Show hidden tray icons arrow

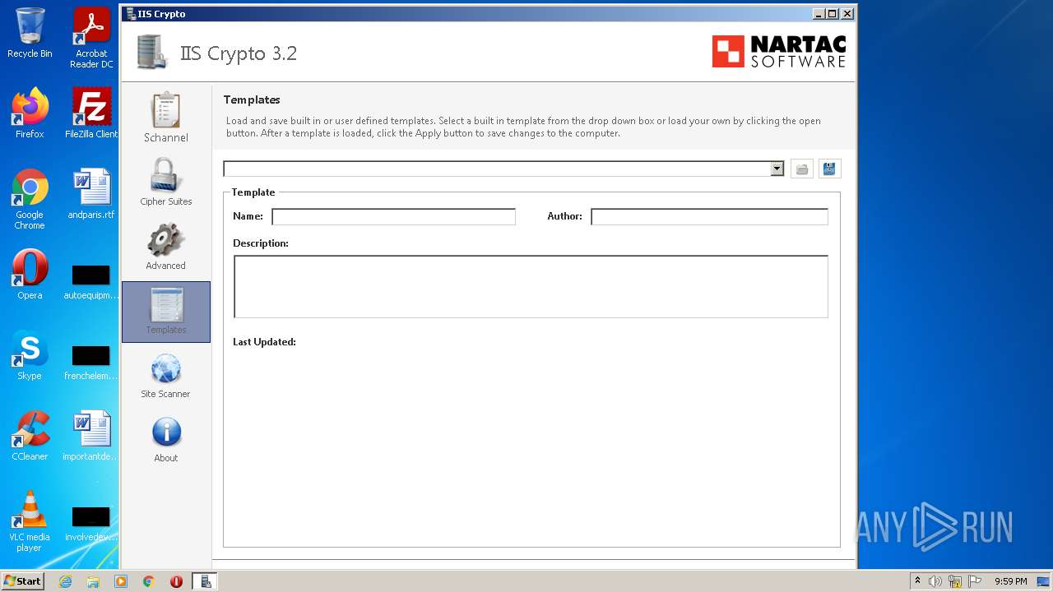pos(917,581)
